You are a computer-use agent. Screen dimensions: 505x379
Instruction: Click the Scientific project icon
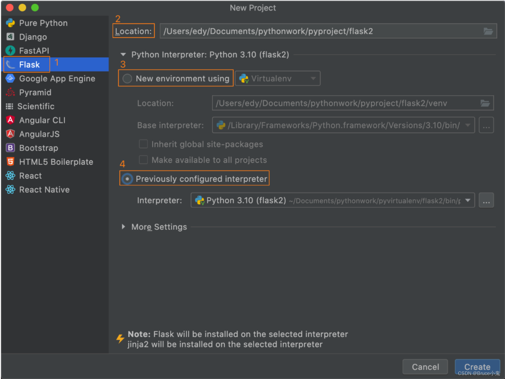(x=9, y=106)
